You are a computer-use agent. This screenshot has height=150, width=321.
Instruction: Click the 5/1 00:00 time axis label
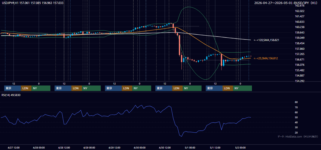click(190, 148)
